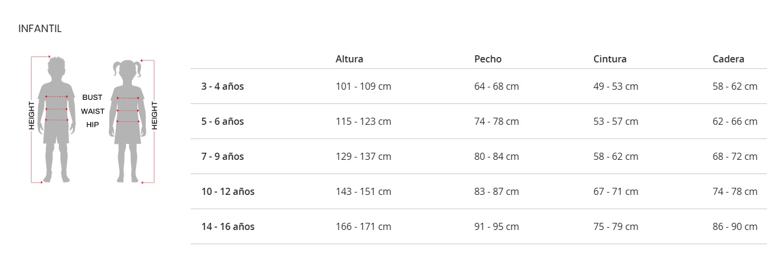
Task: Select the 5 - 6 años row
Action: 222,121
